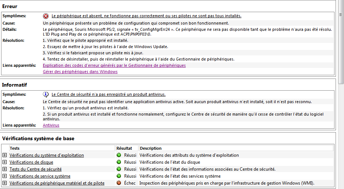Click symptom link about périphérique absent
This screenshot has width=344, height=189.
click(x=146, y=16)
